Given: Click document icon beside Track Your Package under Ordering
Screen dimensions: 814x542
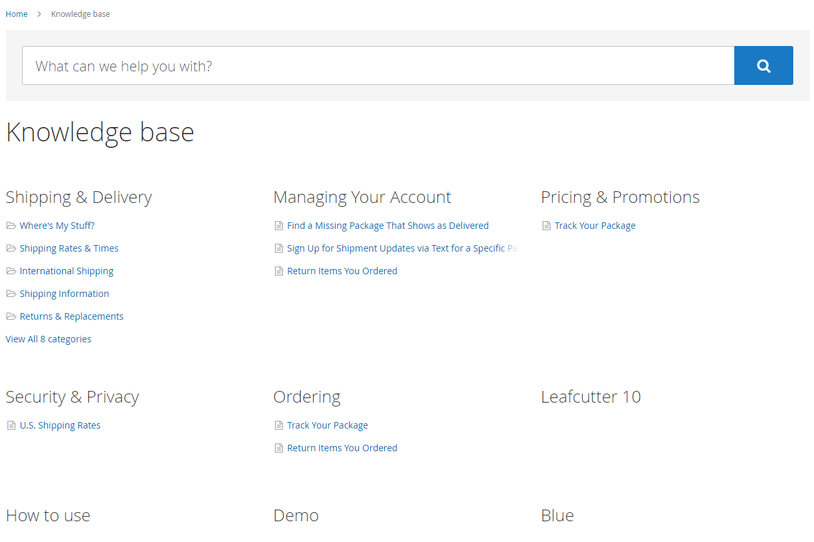Looking at the screenshot, I should (279, 425).
